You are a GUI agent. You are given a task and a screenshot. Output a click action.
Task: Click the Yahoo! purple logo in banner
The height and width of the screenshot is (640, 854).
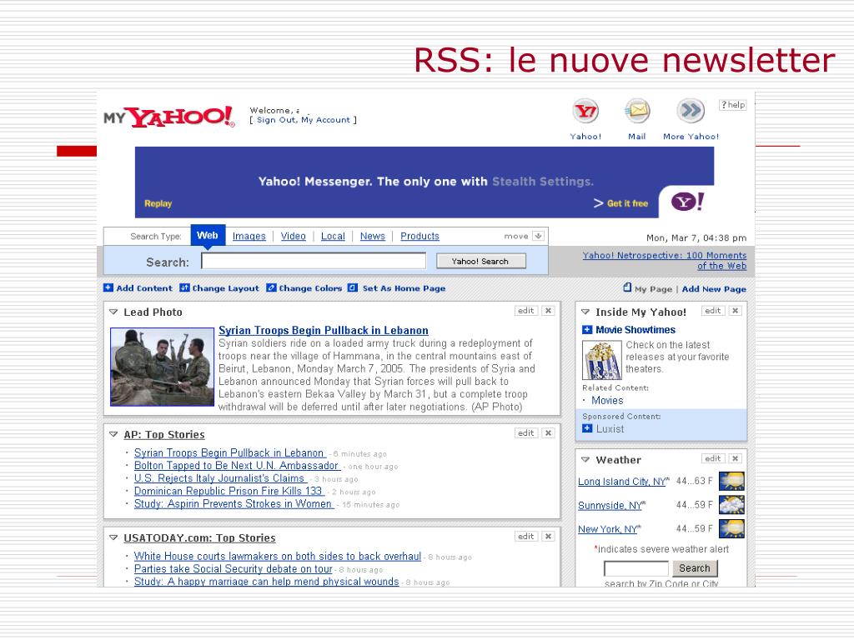[687, 202]
